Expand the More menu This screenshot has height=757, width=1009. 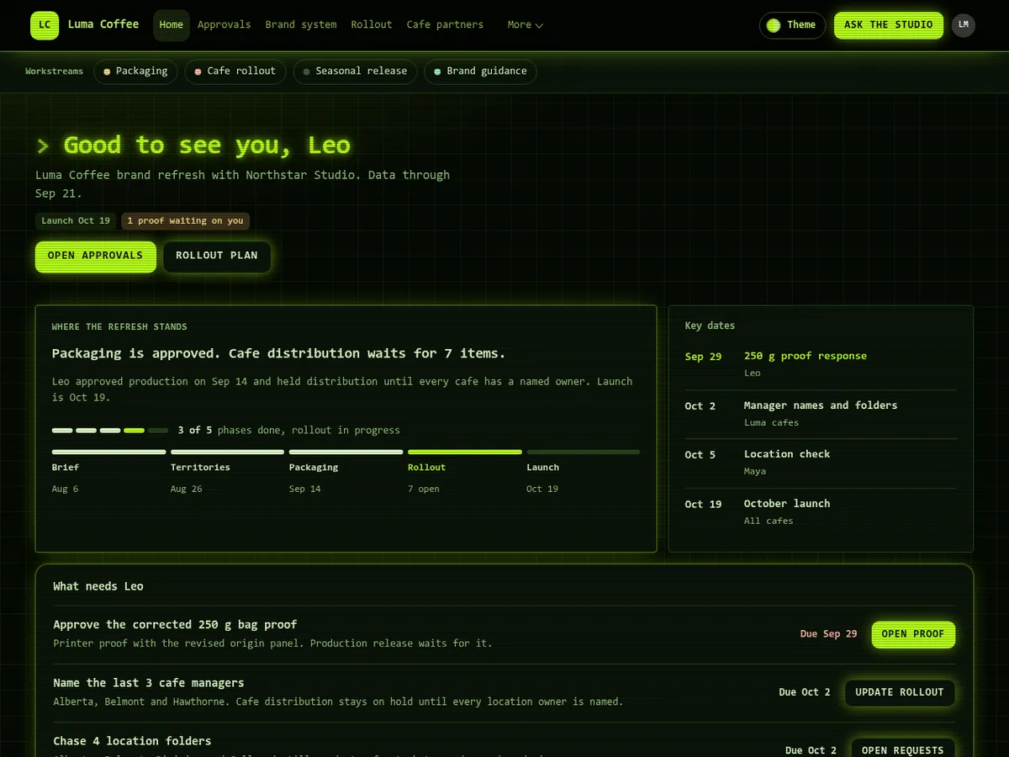[x=526, y=24]
